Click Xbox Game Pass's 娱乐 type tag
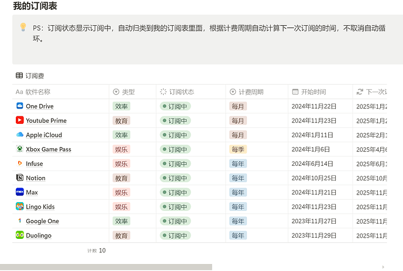The height and width of the screenshot is (271, 403). (121, 150)
